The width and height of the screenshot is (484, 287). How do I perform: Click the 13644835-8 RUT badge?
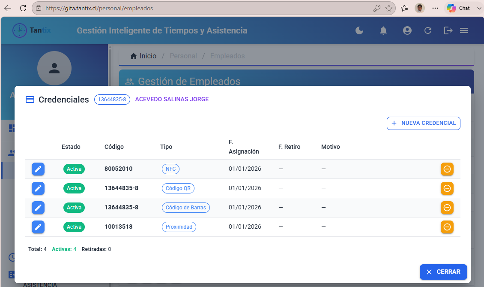click(112, 99)
